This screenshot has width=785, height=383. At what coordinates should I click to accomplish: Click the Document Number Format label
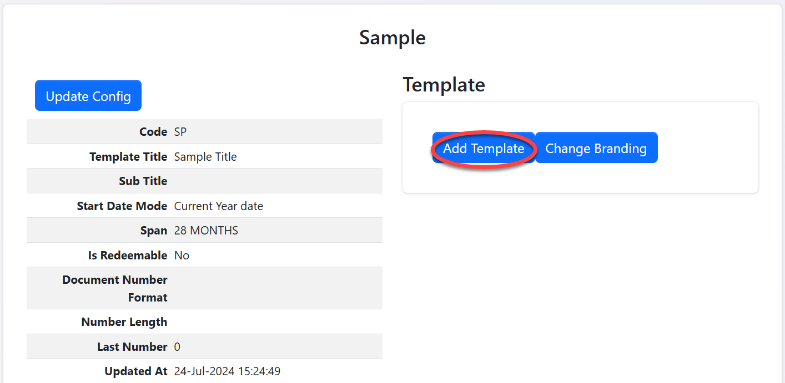point(115,288)
